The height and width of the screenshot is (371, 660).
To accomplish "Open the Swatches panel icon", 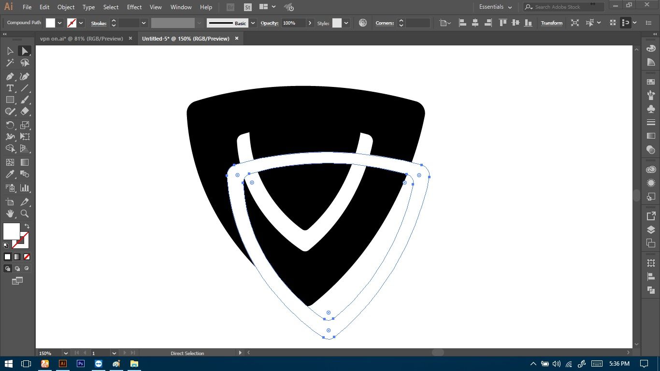I will pyautogui.click(x=651, y=82).
